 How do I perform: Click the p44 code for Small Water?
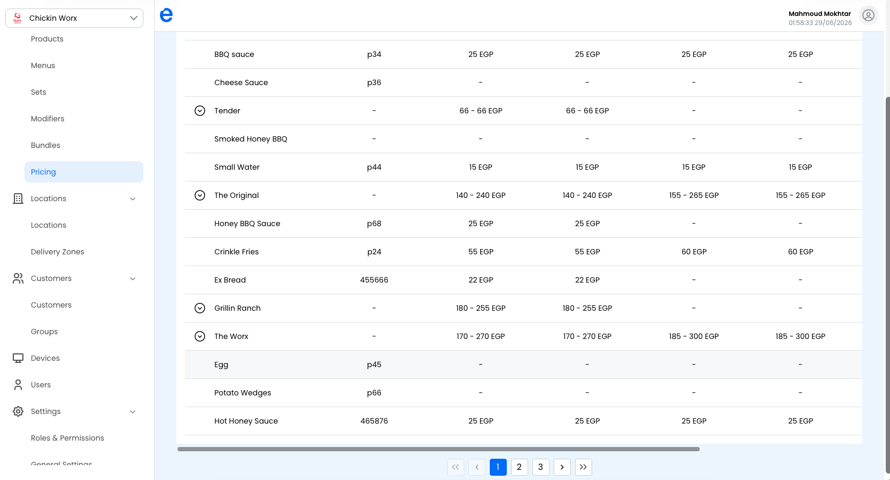pyautogui.click(x=374, y=167)
